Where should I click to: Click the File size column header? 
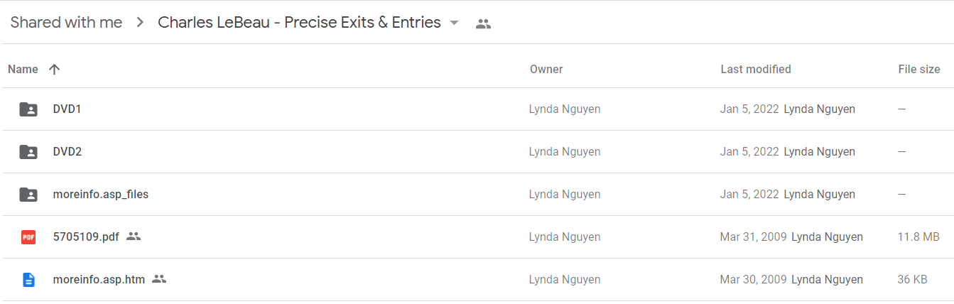[x=919, y=69]
